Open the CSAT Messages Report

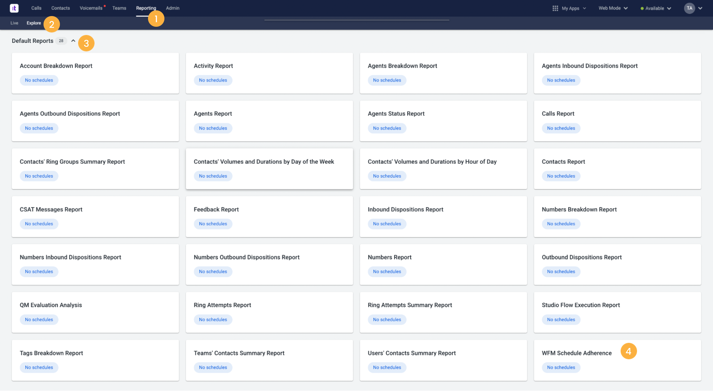pos(51,209)
